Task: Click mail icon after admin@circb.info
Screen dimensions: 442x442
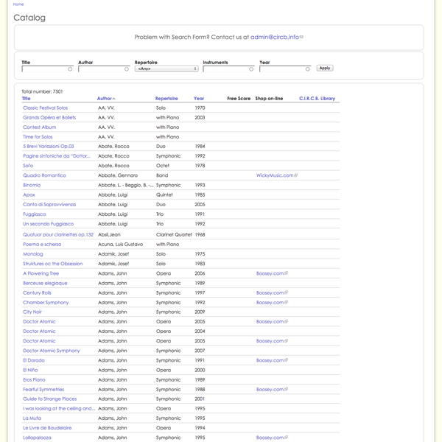Action: click(x=301, y=37)
